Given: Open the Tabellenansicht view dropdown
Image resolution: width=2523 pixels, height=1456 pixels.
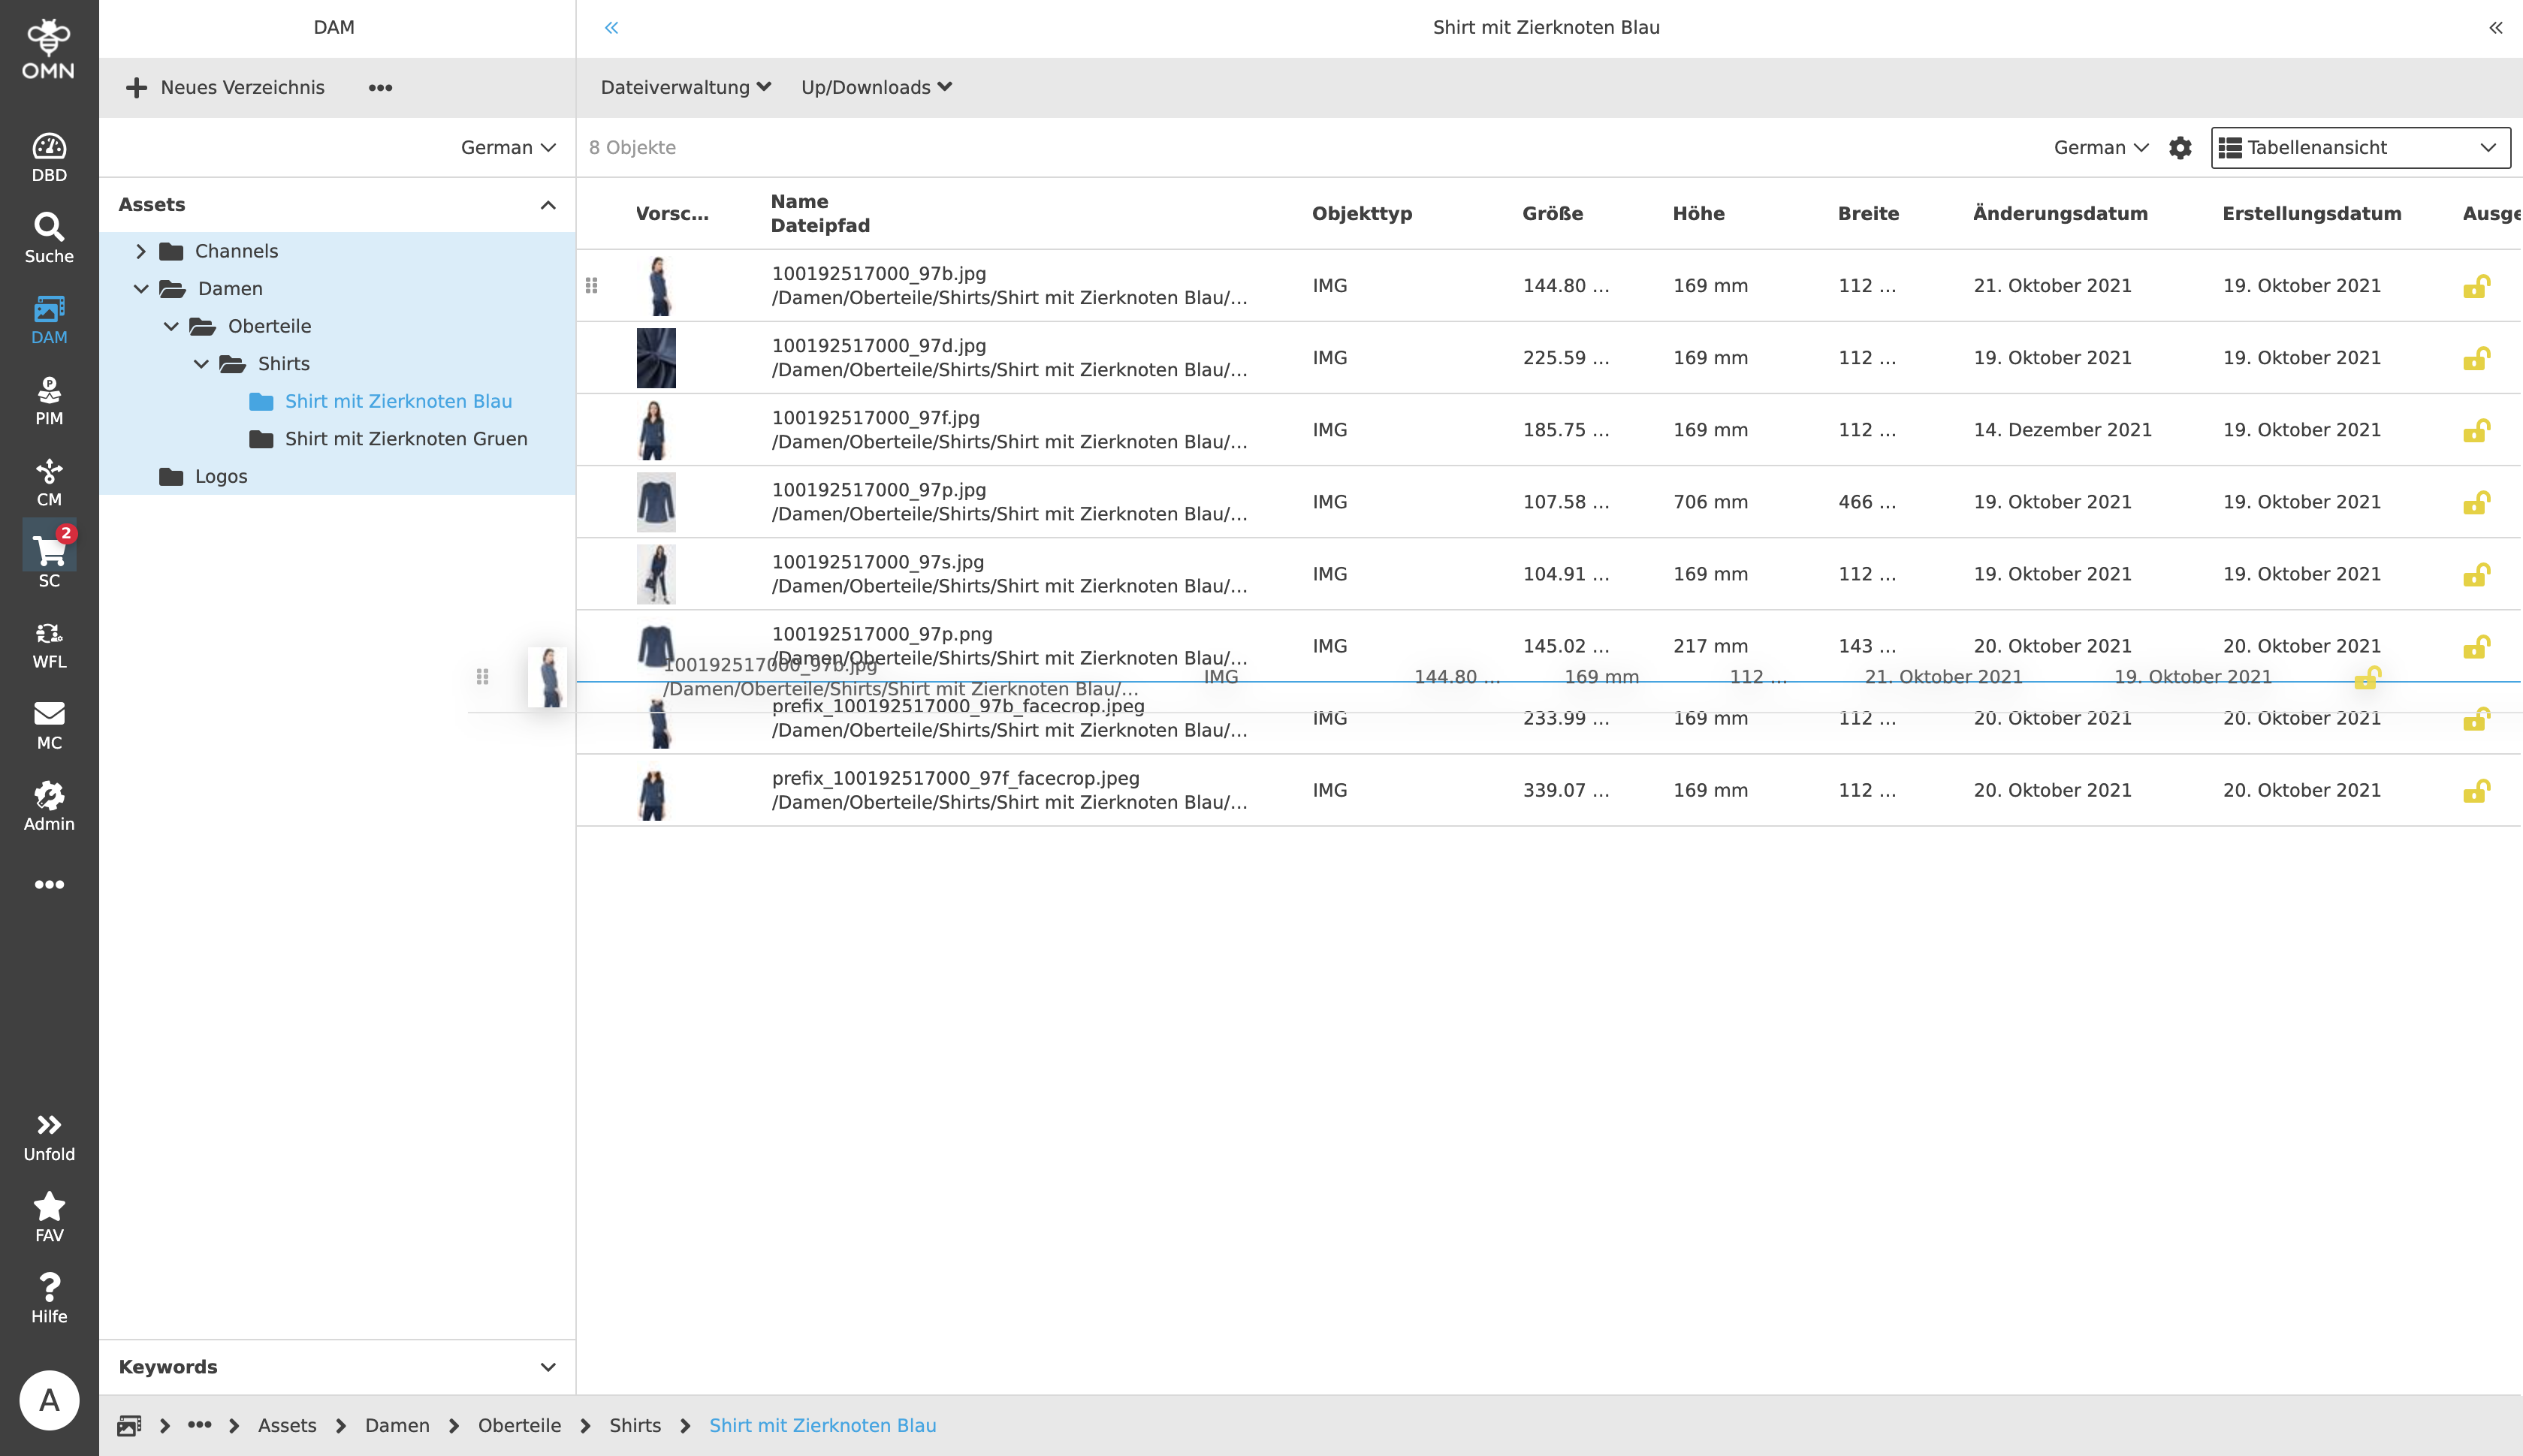Looking at the screenshot, I should point(2359,148).
